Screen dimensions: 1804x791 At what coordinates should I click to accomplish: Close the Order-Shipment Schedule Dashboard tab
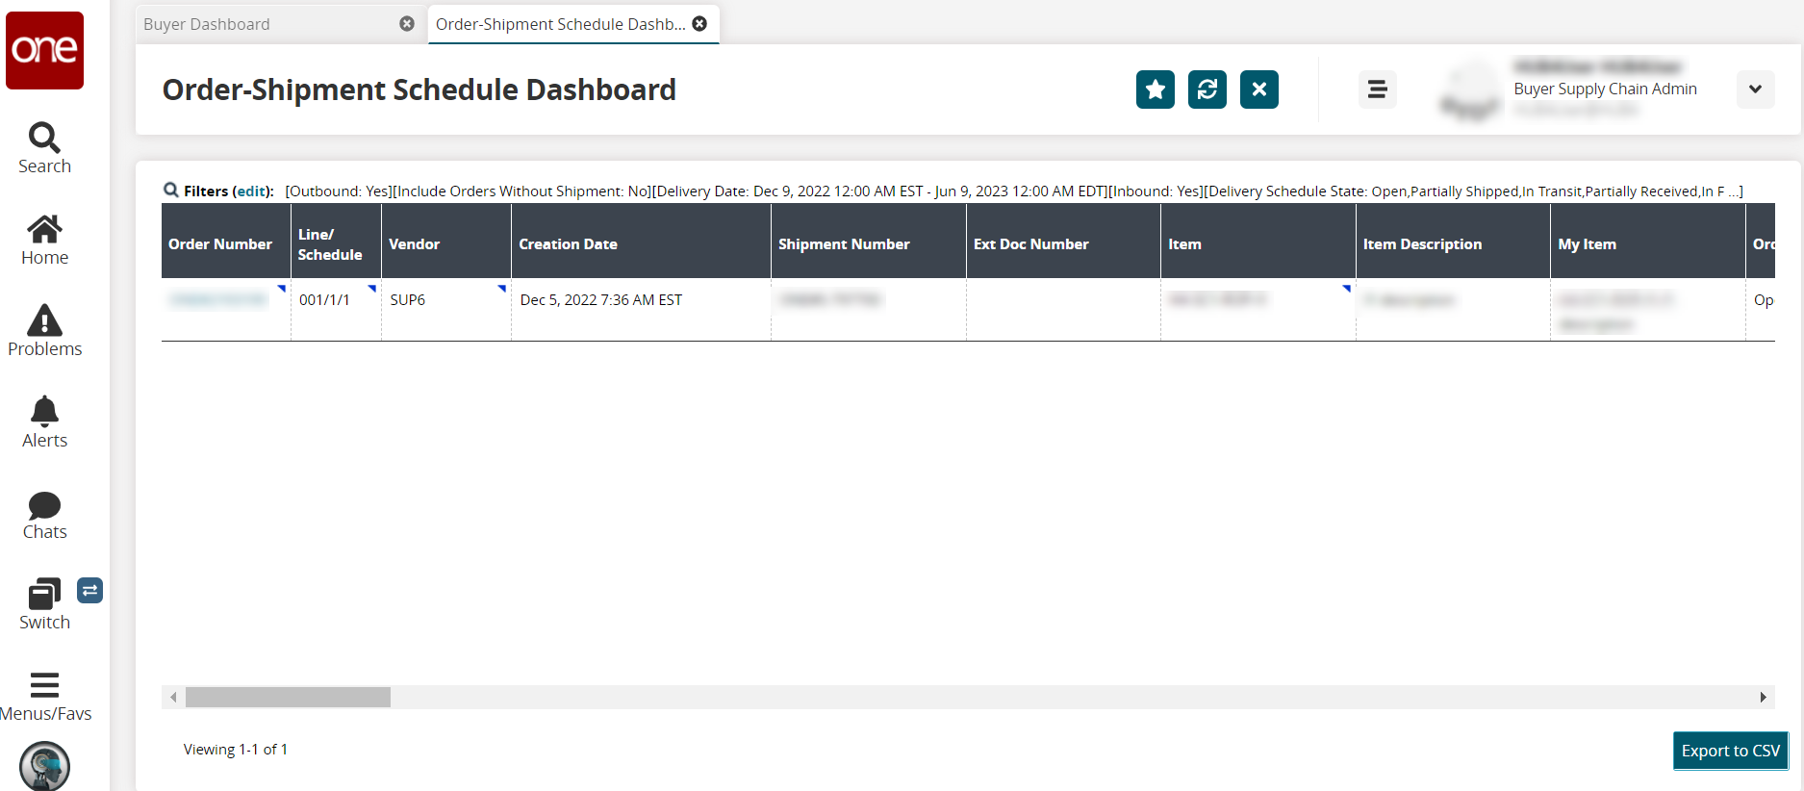pos(700,24)
